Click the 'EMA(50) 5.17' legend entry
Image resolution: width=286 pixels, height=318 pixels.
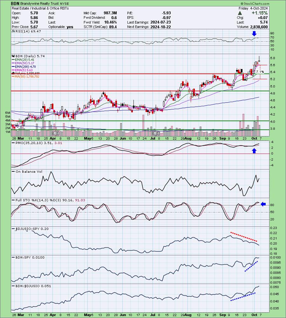tap(24, 63)
